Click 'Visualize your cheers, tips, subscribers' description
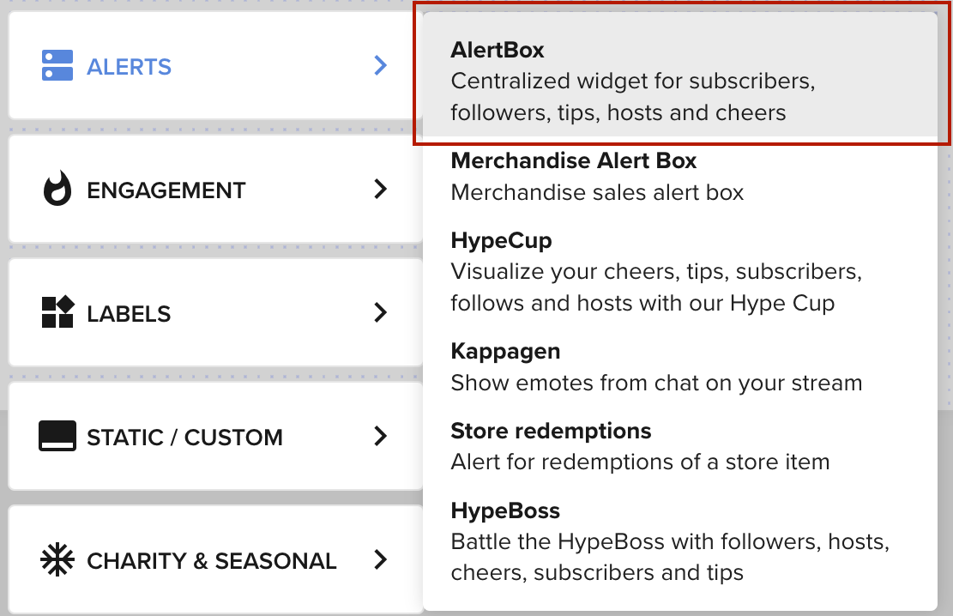Image resolution: width=953 pixels, height=616 pixels. coord(656,287)
